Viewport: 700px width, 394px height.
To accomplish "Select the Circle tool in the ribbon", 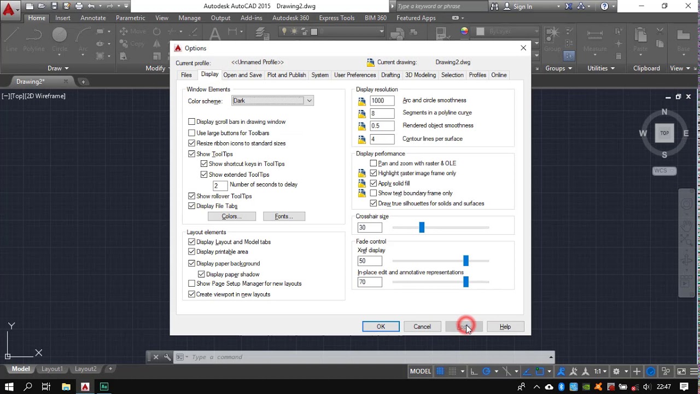I will 60,39.
